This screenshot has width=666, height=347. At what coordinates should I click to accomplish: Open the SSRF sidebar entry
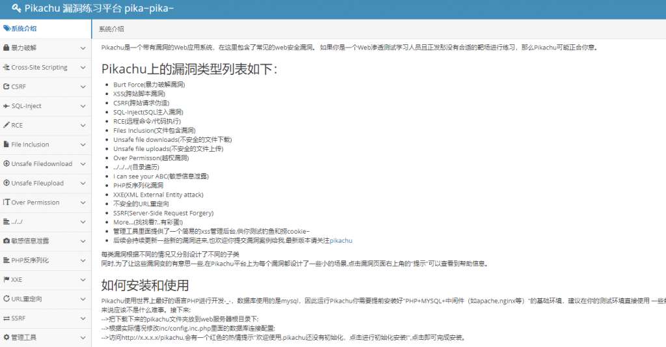(x=46, y=318)
